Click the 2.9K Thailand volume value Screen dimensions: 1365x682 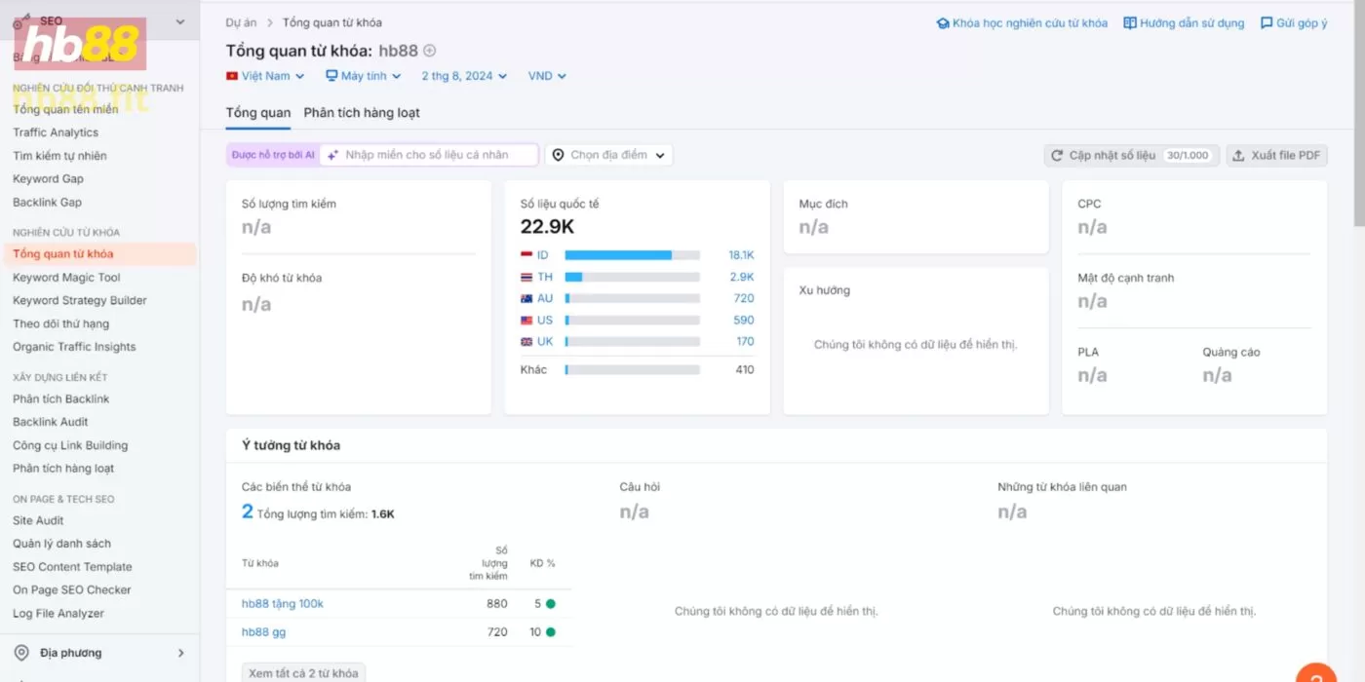click(x=742, y=277)
